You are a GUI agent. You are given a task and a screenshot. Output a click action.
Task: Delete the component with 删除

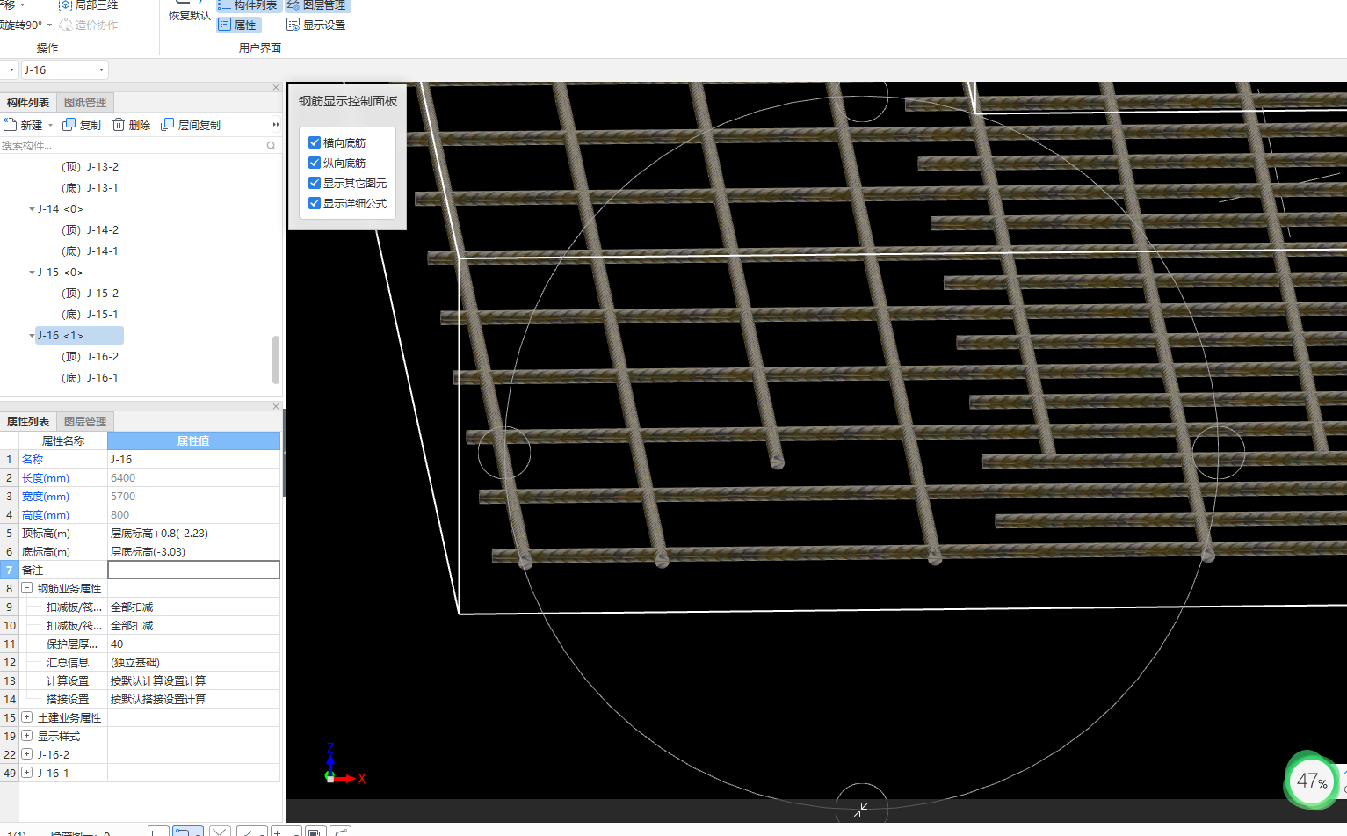point(132,125)
